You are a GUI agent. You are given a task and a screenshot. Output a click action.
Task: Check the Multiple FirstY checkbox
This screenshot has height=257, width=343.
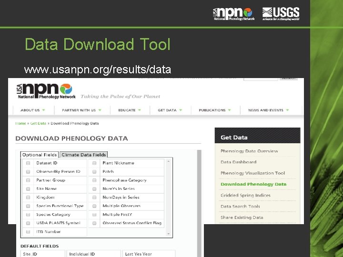click(94, 215)
